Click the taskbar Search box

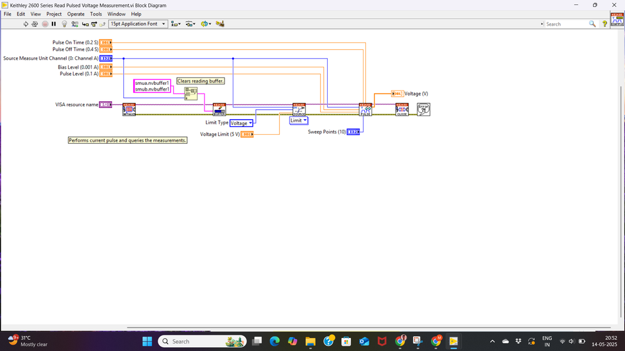coord(202,342)
